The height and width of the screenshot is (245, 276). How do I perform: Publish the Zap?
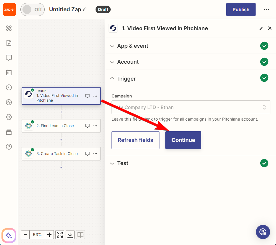[x=241, y=9]
